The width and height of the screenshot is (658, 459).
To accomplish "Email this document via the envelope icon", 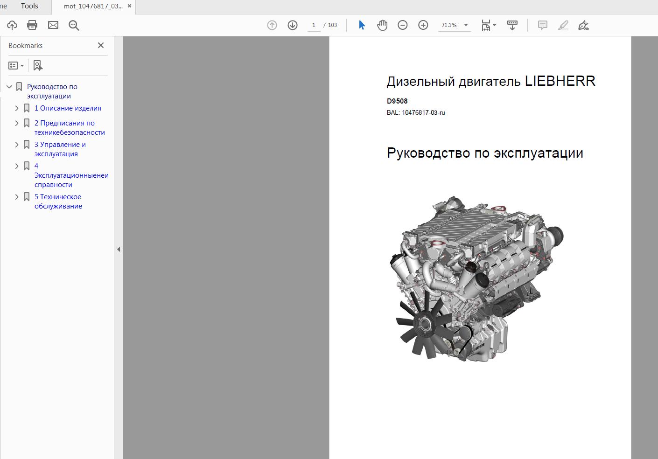I will tap(53, 25).
